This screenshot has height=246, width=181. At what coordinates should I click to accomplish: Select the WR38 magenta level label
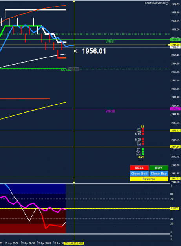[110, 111]
